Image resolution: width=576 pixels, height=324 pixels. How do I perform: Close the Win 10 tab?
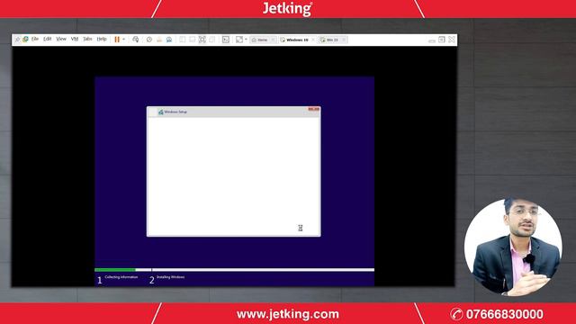pos(344,40)
